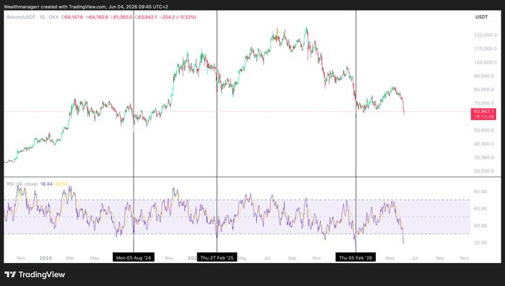Screen dimensions: 505x286
Task: Click the Thu 05 Feb '26 date marker
Action: 356,257
